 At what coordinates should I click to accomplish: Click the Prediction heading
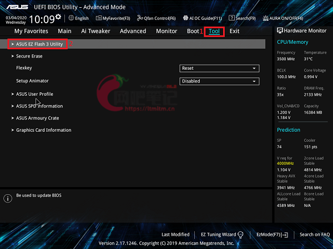(x=289, y=130)
